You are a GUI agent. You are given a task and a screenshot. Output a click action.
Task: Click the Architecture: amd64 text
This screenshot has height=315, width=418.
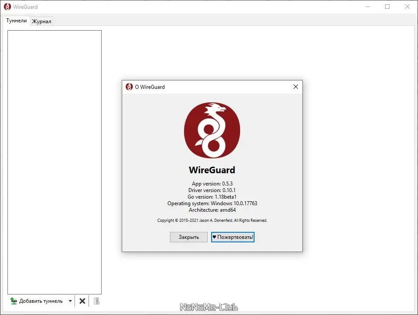(212, 210)
